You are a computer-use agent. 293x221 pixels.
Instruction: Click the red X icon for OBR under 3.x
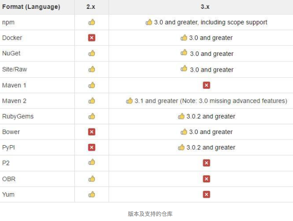click(206, 179)
